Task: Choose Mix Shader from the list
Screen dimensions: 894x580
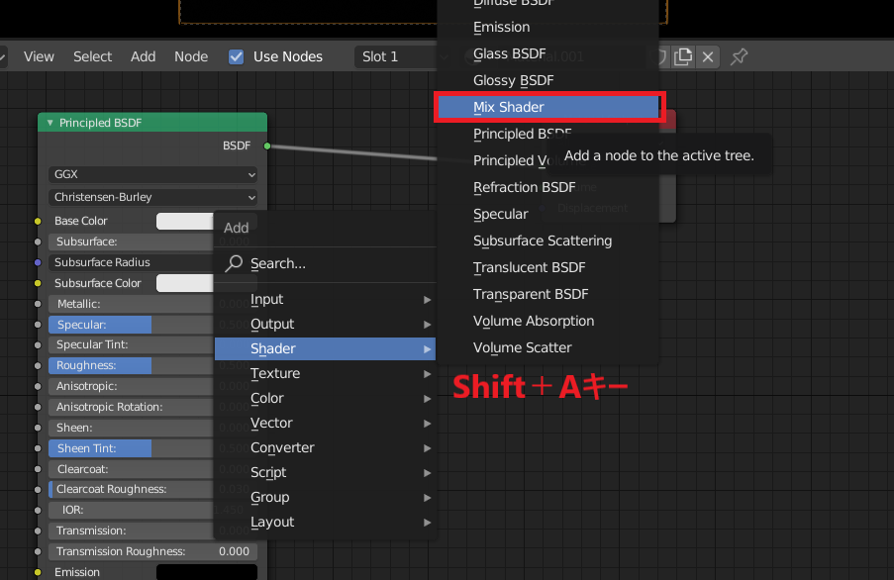Action: 548,107
